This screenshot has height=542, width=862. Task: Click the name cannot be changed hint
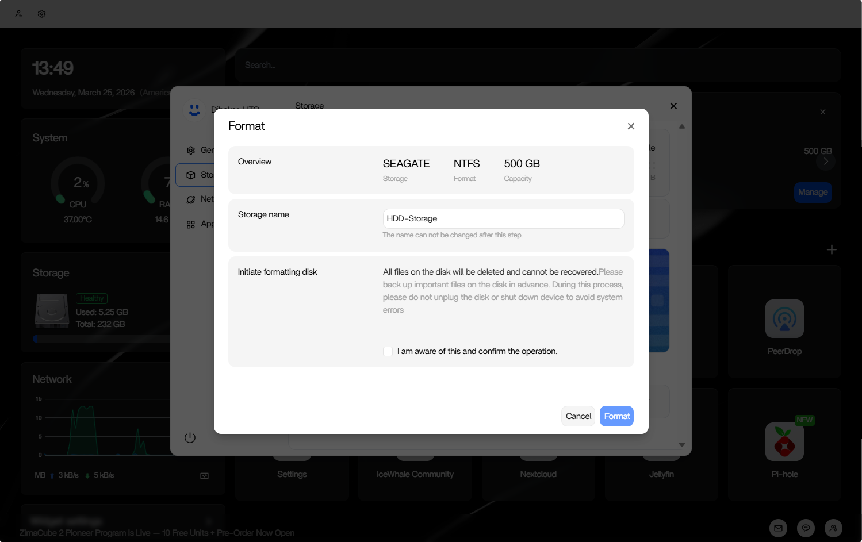(x=453, y=235)
